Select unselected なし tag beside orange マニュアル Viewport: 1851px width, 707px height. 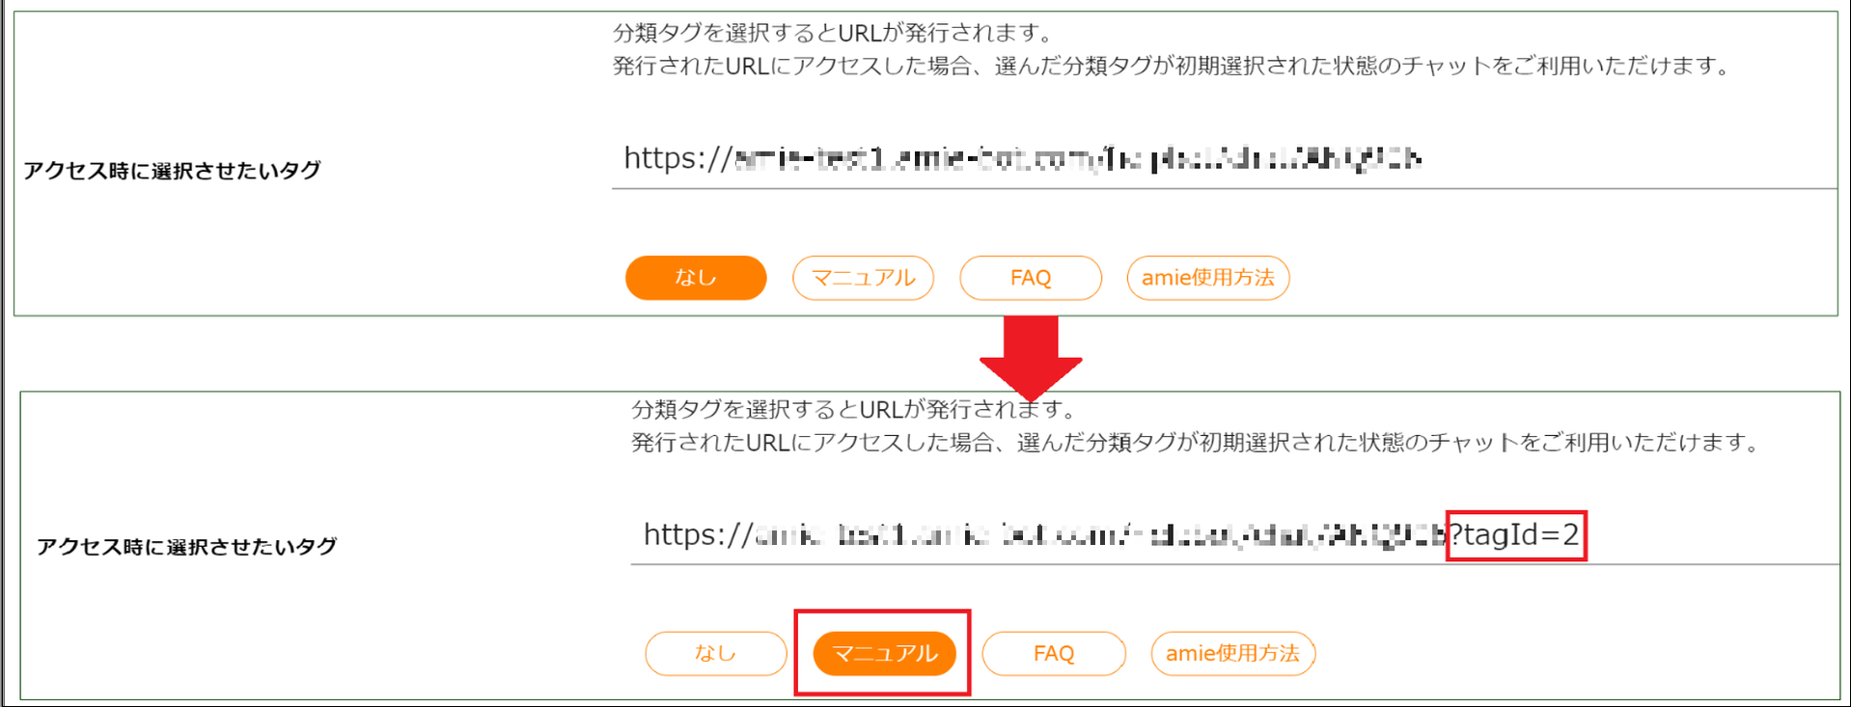tap(715, 653)
